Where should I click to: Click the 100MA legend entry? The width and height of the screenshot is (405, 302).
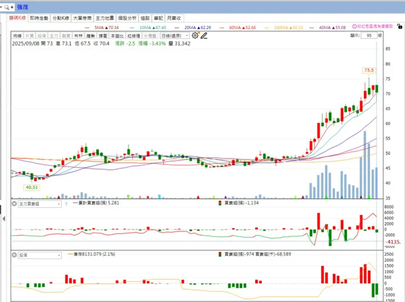point(283,27)
